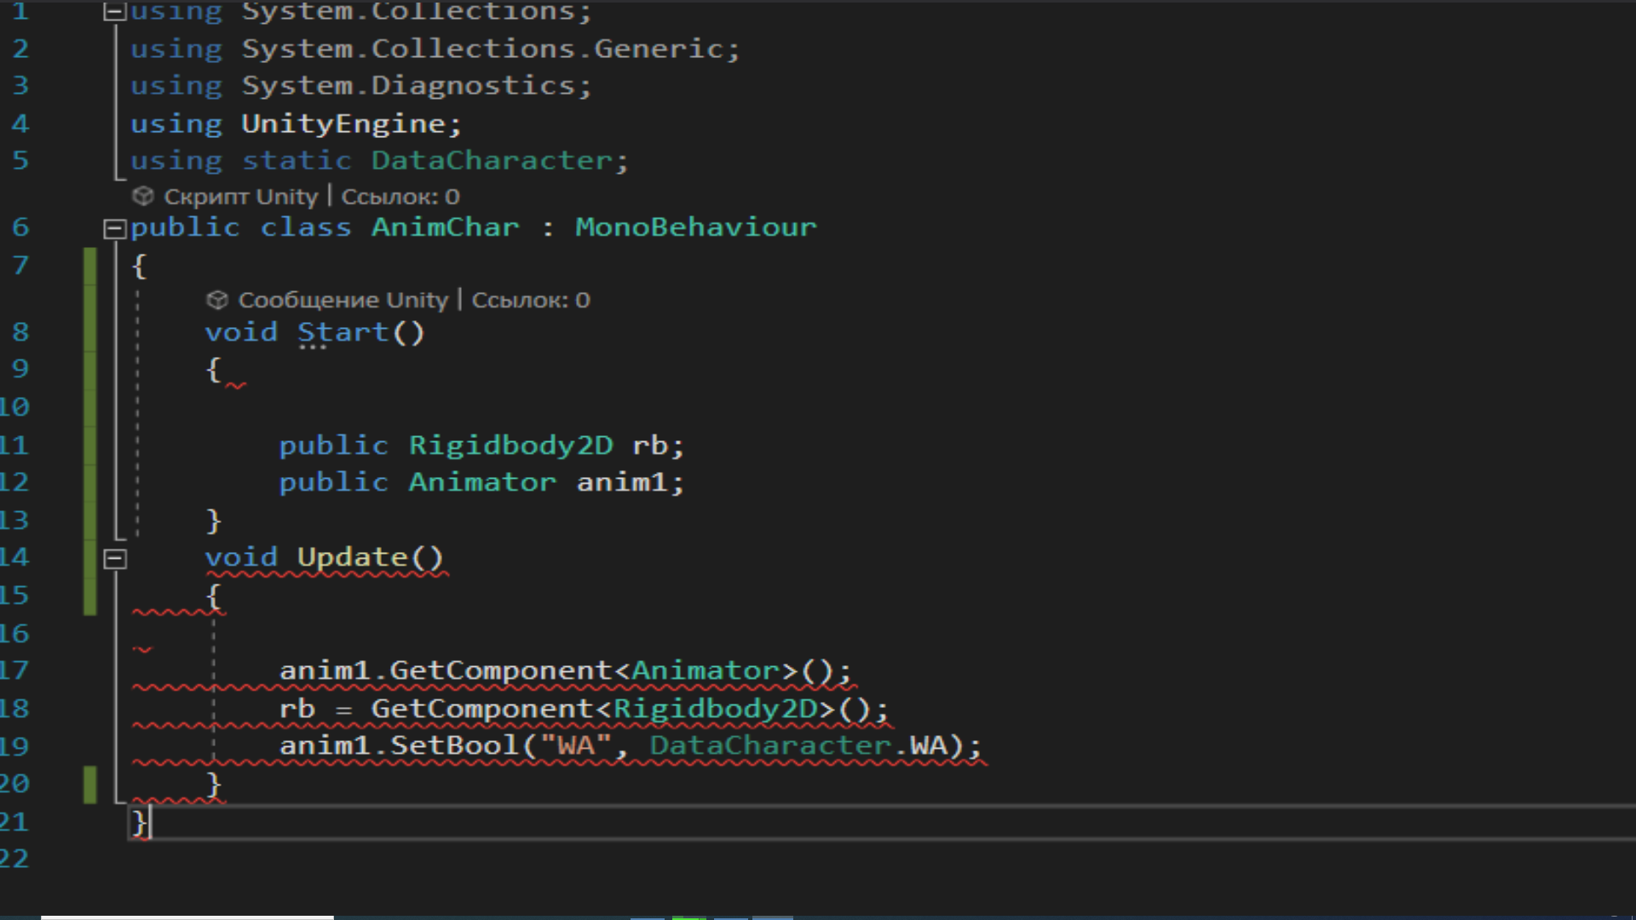Viewport: 1636px width, 920px height.
Task: Click the 'static' keyword on line 5
Action: [297, 160]
